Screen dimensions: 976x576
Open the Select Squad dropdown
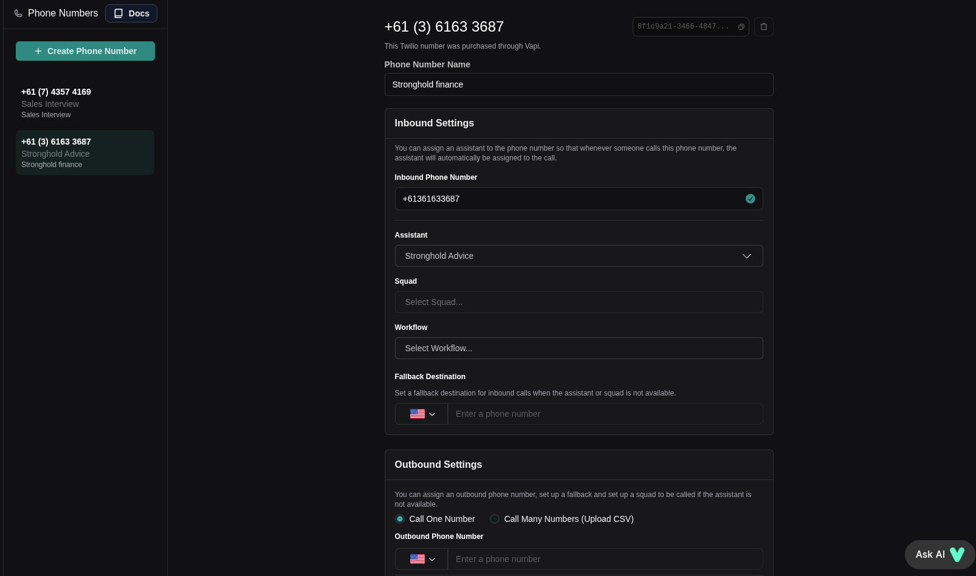click(579, 302)
